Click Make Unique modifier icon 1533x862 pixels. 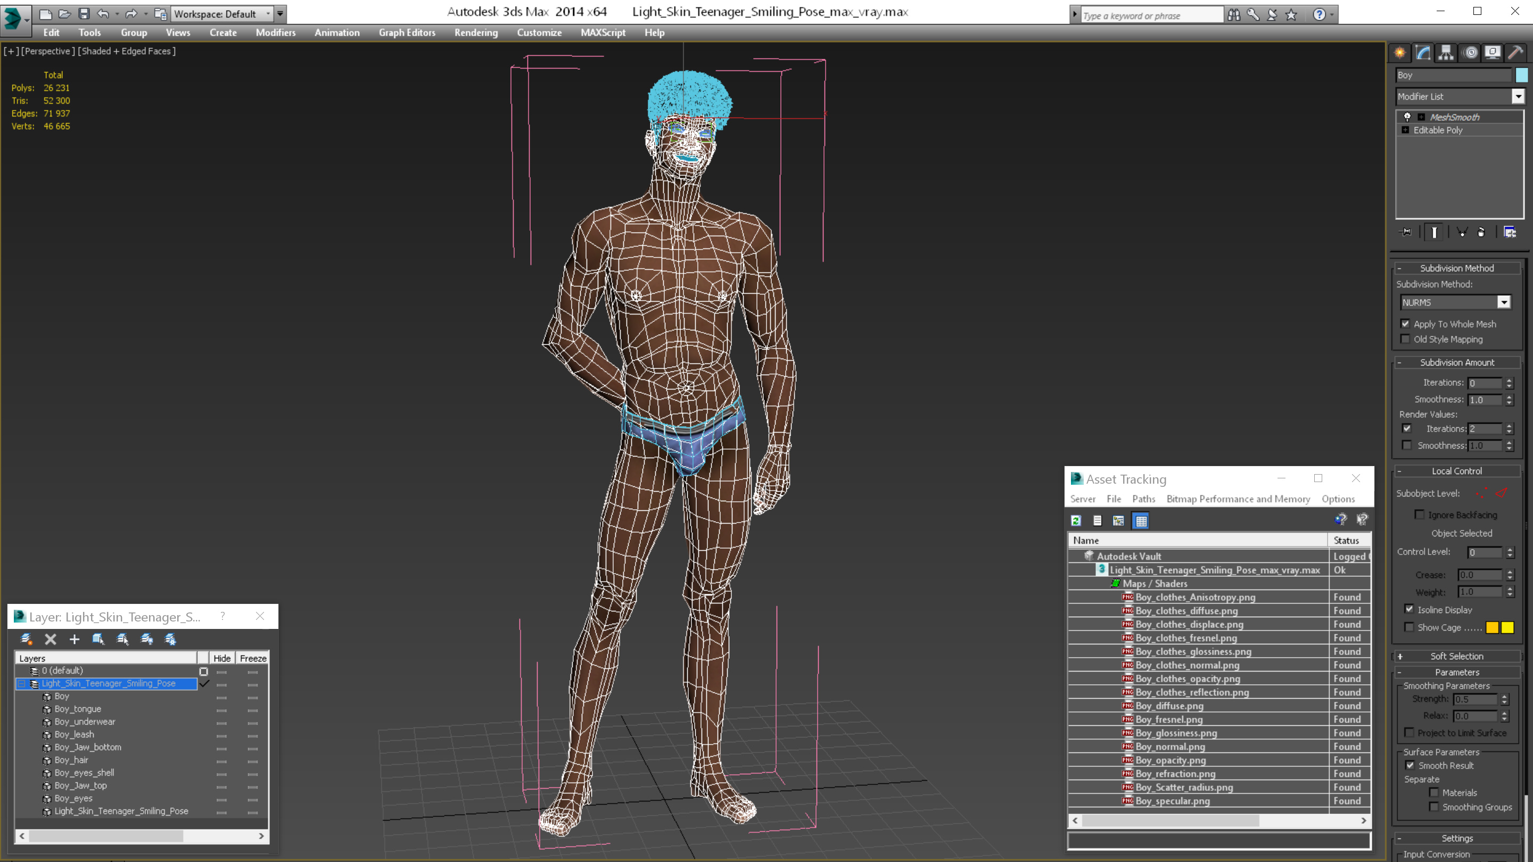[x=1462, y=232]
